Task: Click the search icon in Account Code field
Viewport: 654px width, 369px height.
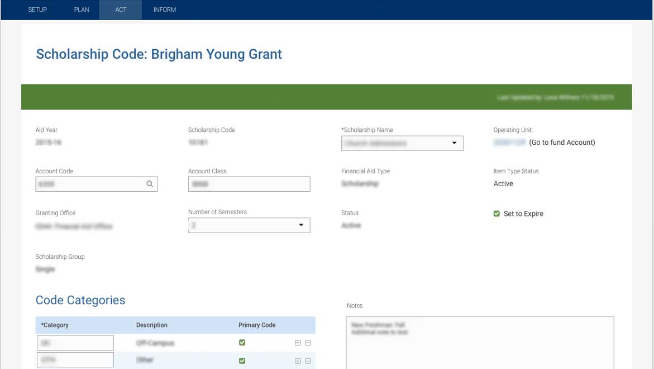Action: (149, 184)
